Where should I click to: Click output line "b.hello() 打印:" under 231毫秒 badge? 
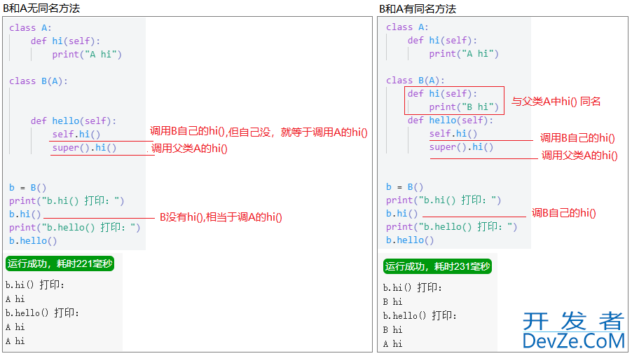coord(420,315)
